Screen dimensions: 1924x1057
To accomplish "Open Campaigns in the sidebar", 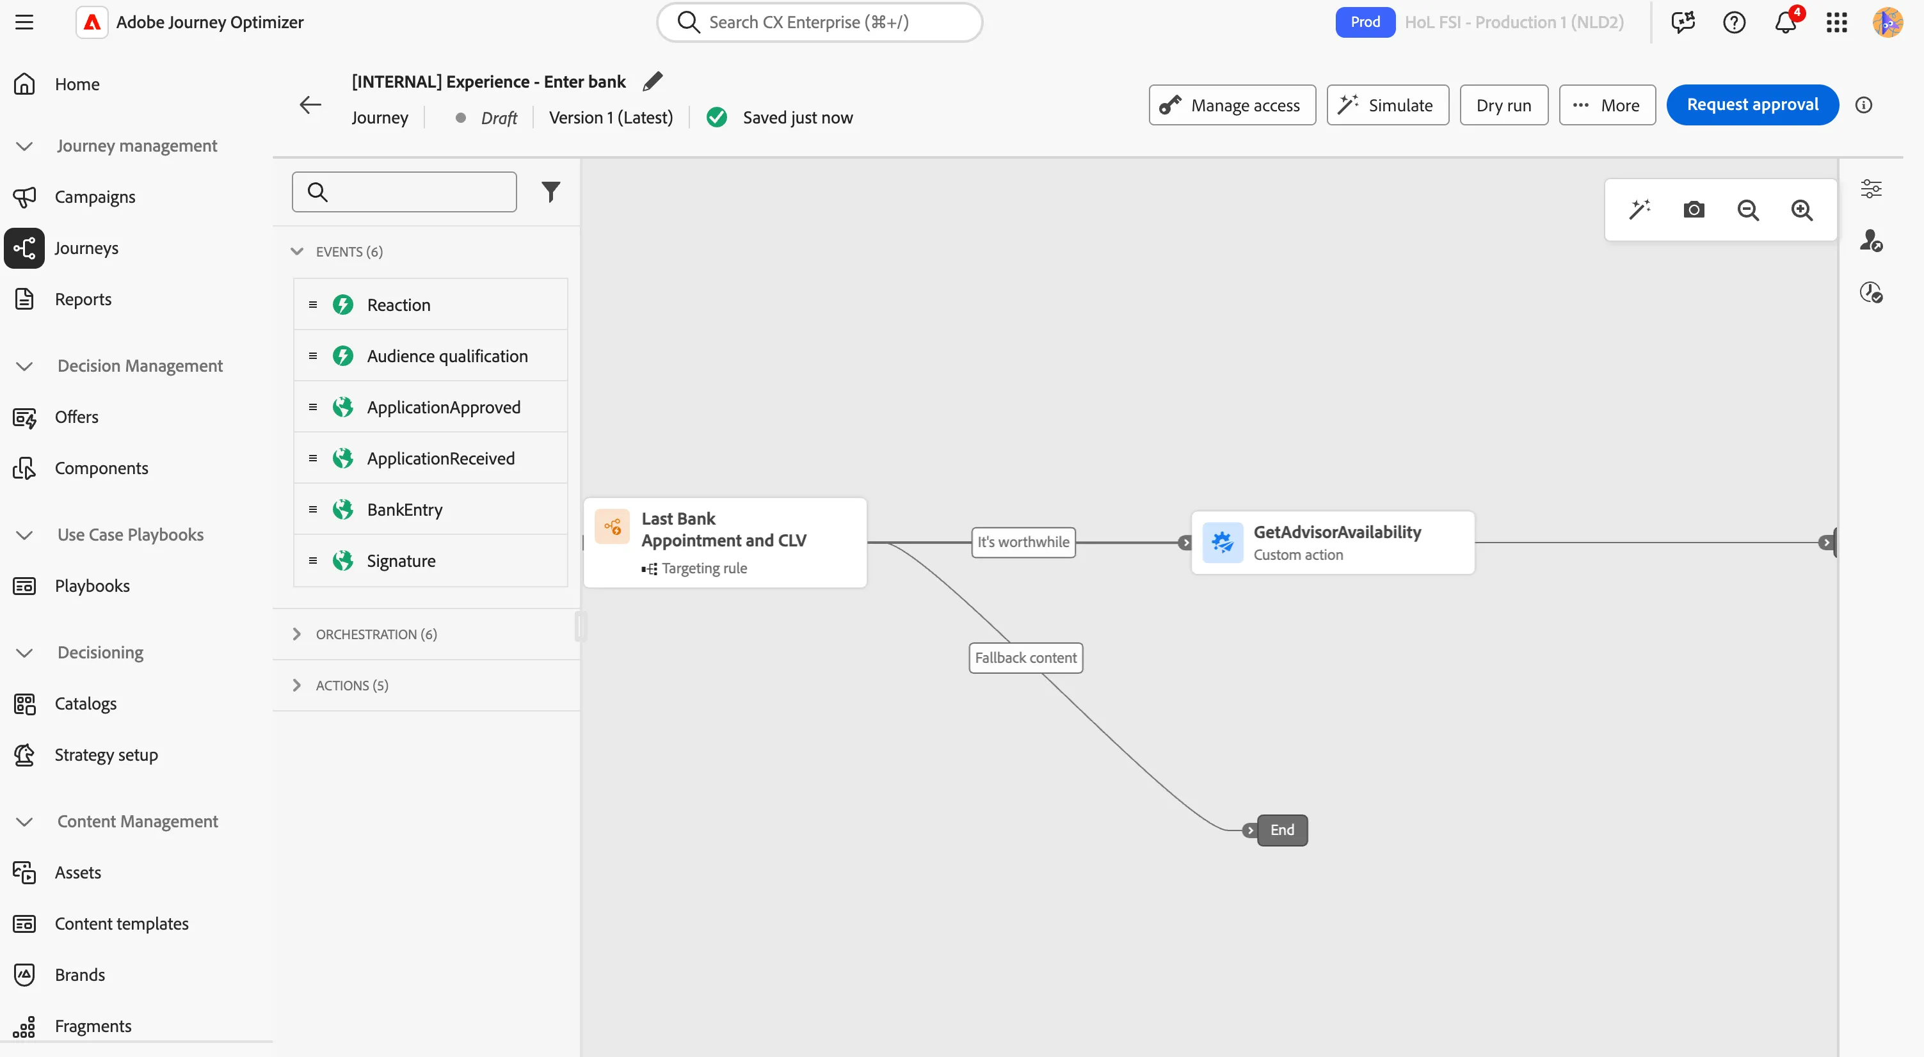I will pos(95,197).
